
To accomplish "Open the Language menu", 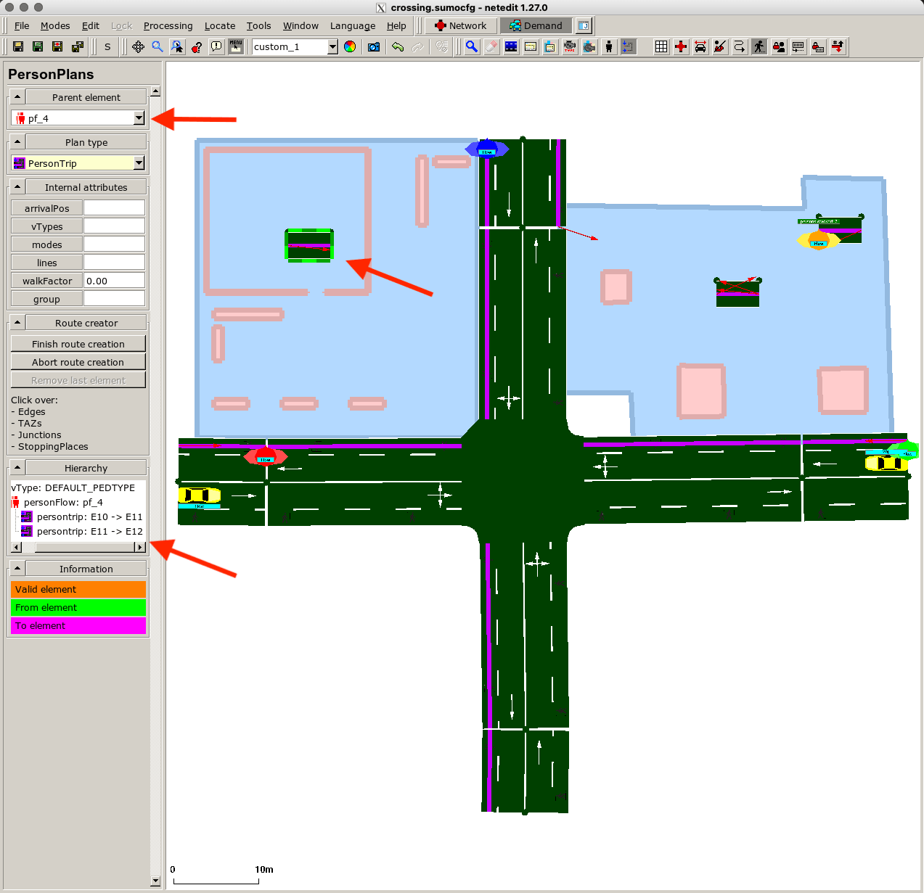I will [x=353, y=25].
